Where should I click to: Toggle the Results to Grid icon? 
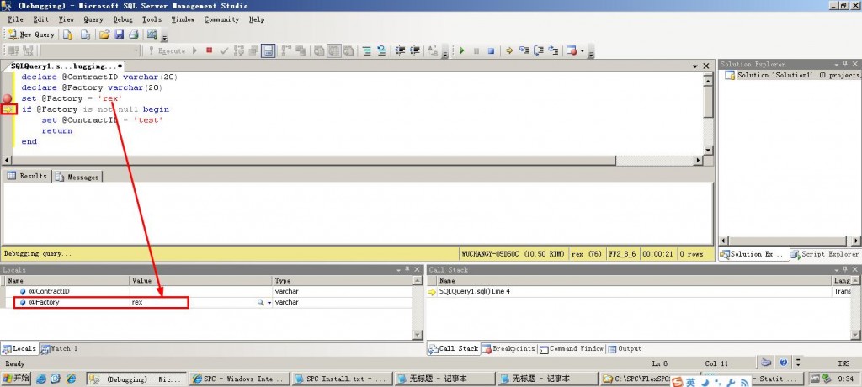(333, 50)
